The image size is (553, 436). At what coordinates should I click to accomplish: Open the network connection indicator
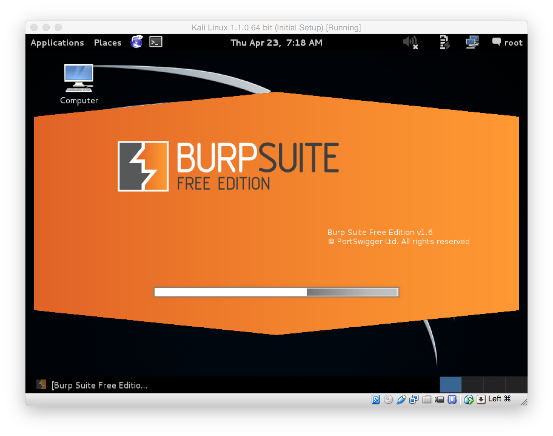click(x=472, y=43)
